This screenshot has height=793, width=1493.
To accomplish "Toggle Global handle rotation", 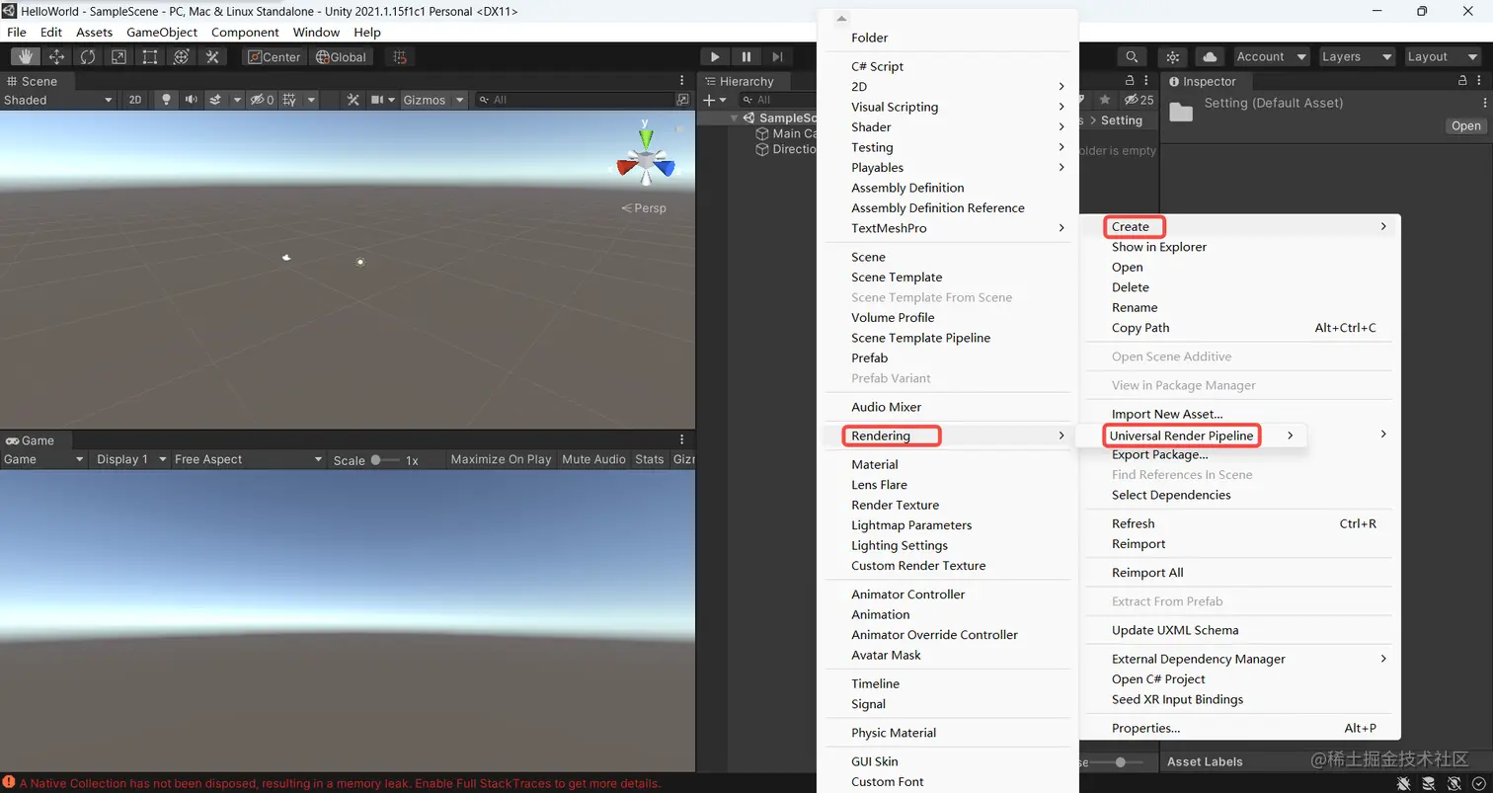I will pos(340,56).
